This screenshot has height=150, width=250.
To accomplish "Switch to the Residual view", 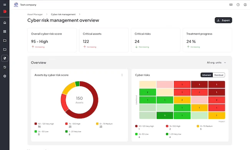I will click(218, 75).
